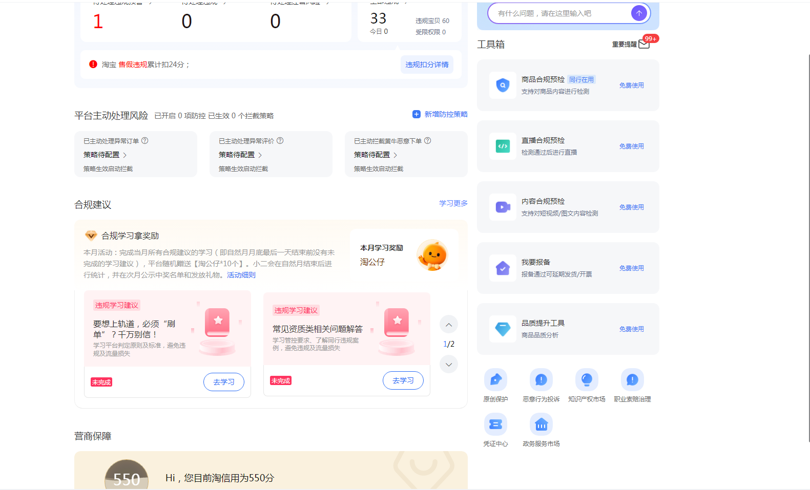Open the 重要提醒 mail icon
Image resolution: width=810 pixels, height=490 pixels.
(644, 44)
